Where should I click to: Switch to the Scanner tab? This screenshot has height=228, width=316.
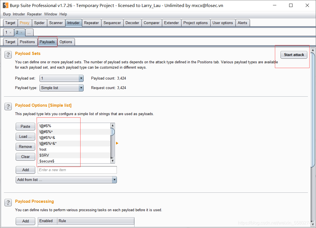coord(56,23)
